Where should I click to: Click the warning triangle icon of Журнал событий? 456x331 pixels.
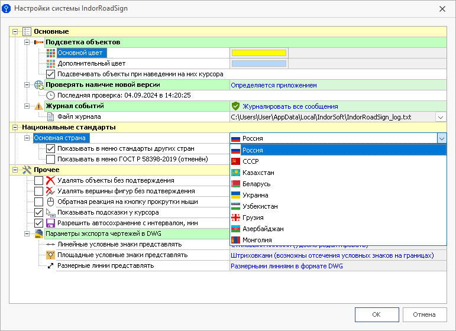[38, 106]
